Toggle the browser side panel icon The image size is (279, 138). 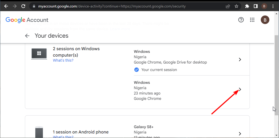256,6
